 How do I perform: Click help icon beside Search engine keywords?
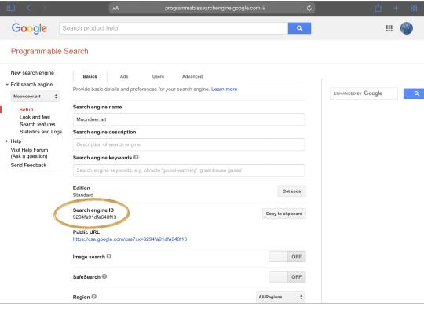pyautogui.click(x=136, y=157)
